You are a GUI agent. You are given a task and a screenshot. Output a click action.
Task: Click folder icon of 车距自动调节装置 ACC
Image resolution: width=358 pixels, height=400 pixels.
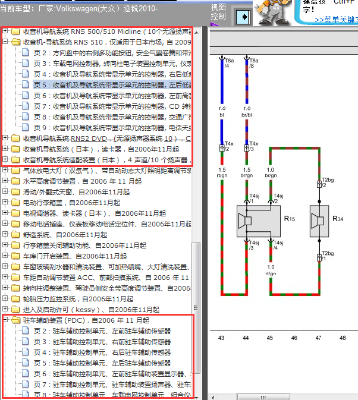15,278
